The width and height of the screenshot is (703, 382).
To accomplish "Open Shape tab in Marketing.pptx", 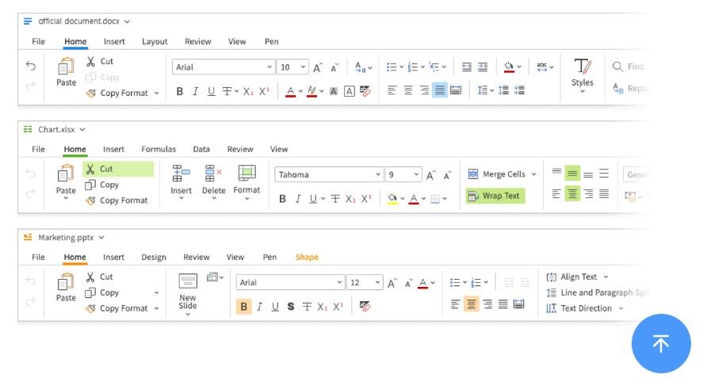I will point(307,258).
